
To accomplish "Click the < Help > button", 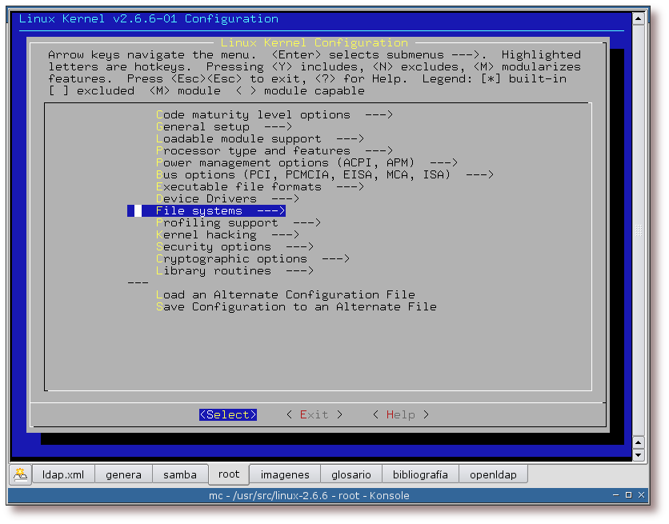I will (x=400, y=414).
